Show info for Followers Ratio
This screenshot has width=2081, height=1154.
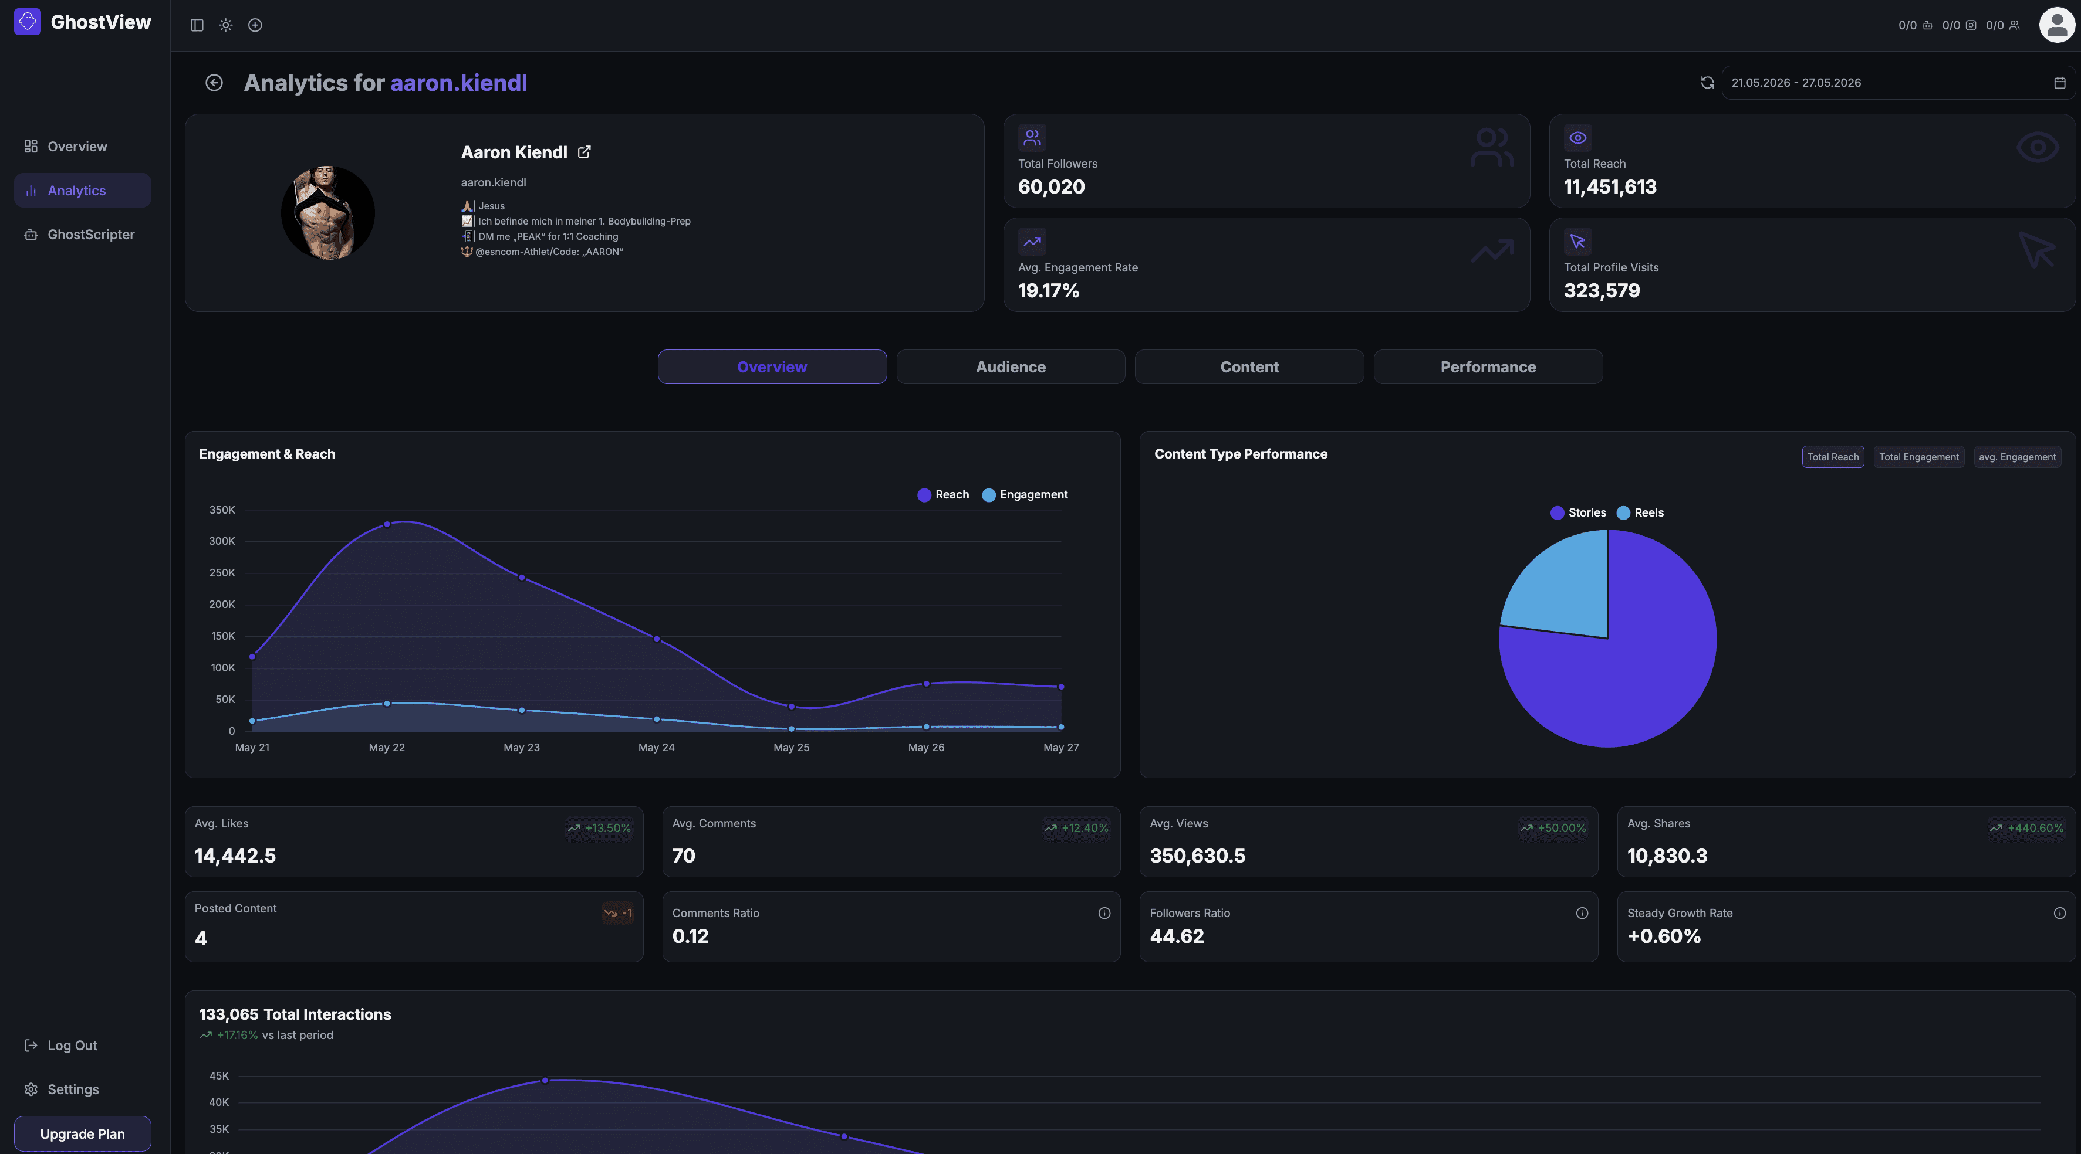pos(1581,913)
